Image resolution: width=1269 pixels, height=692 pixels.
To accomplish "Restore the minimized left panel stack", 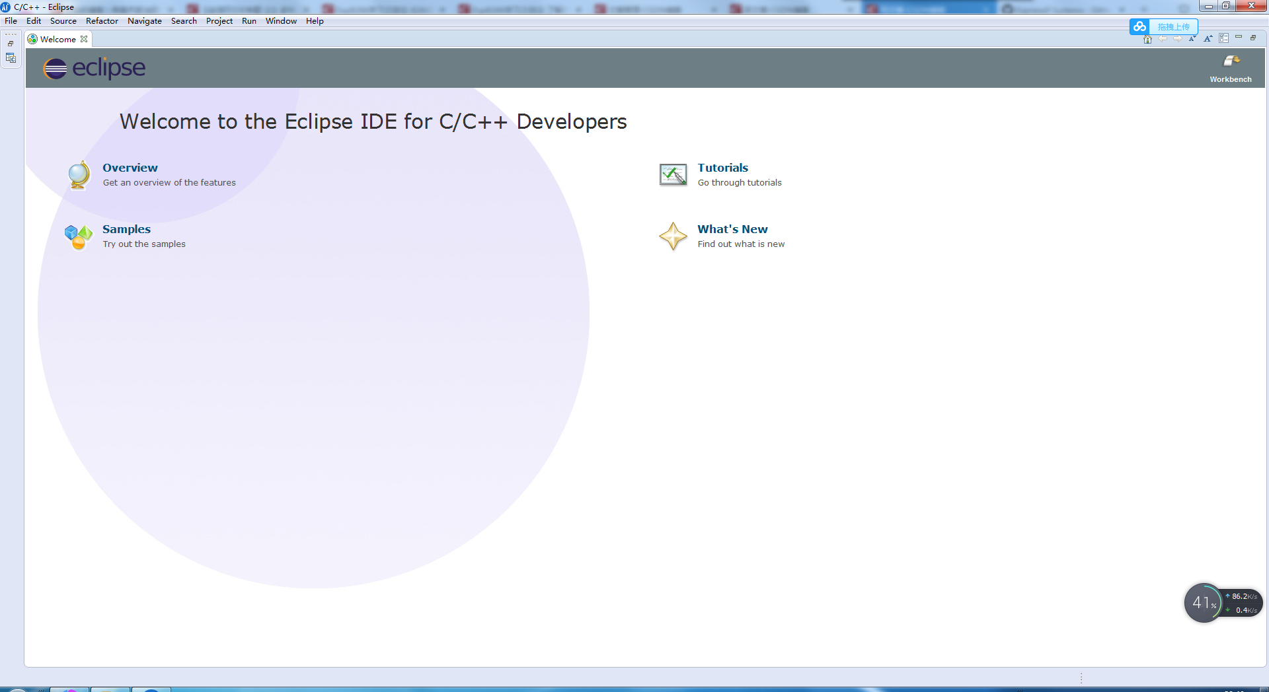I will click(x=11, y=44).
